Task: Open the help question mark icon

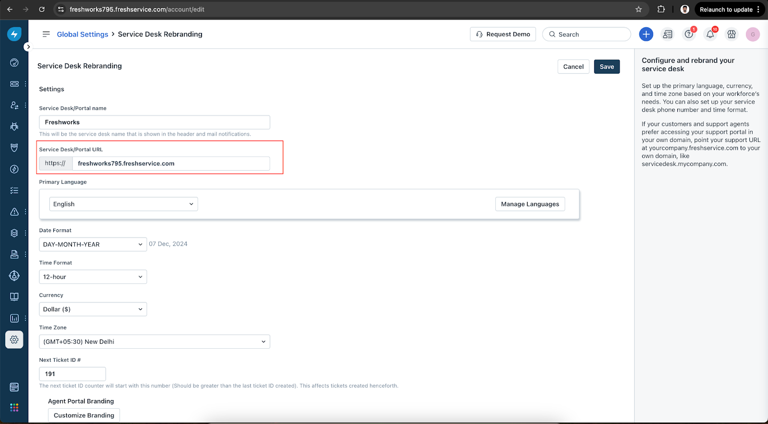Action: tap(689, 34)
